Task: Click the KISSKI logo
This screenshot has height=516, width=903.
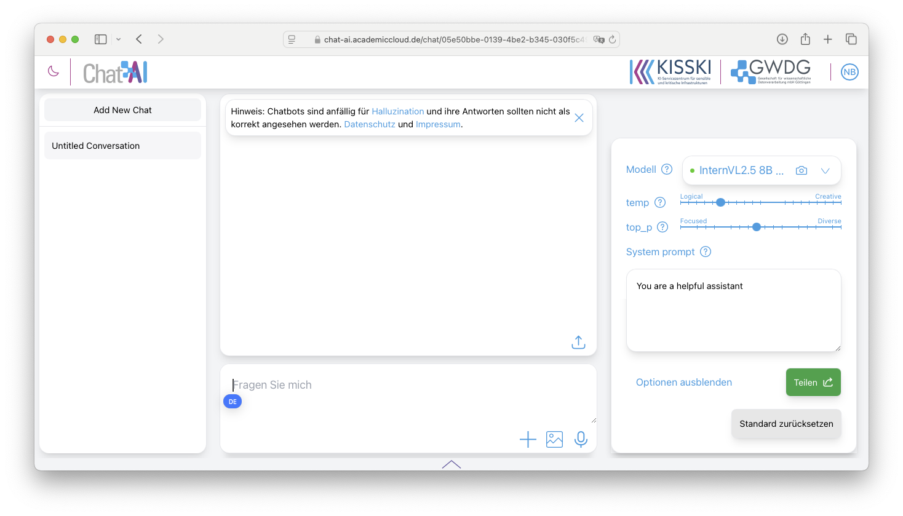Action: pos(670,71)
